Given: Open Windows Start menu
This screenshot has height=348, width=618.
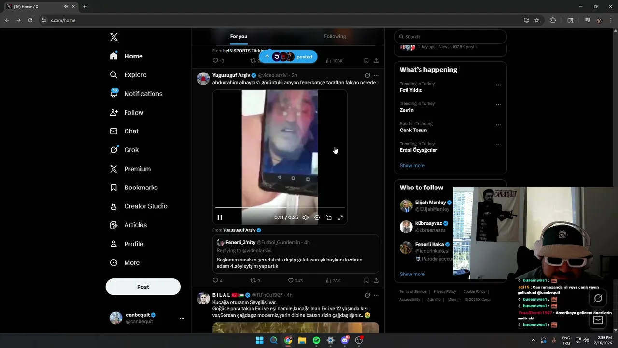Looking at the screenshot, I should (x=259, y=340).
